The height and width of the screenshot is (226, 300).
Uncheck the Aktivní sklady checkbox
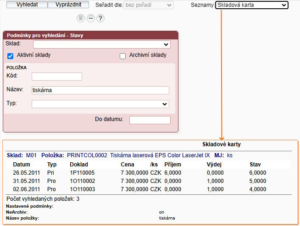10,56
